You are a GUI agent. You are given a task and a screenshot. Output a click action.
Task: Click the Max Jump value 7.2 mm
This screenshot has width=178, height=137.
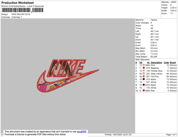pos(154,54)
